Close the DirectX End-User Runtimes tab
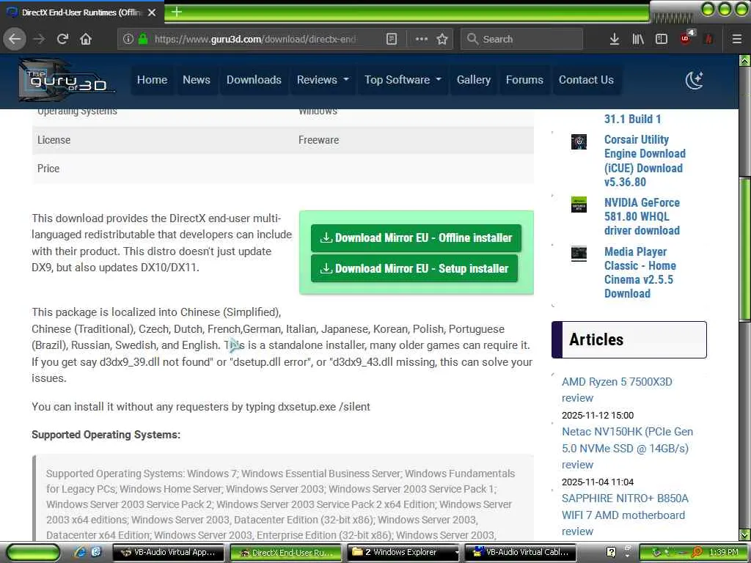Screen dimensions: 751x563 (152, 12)
